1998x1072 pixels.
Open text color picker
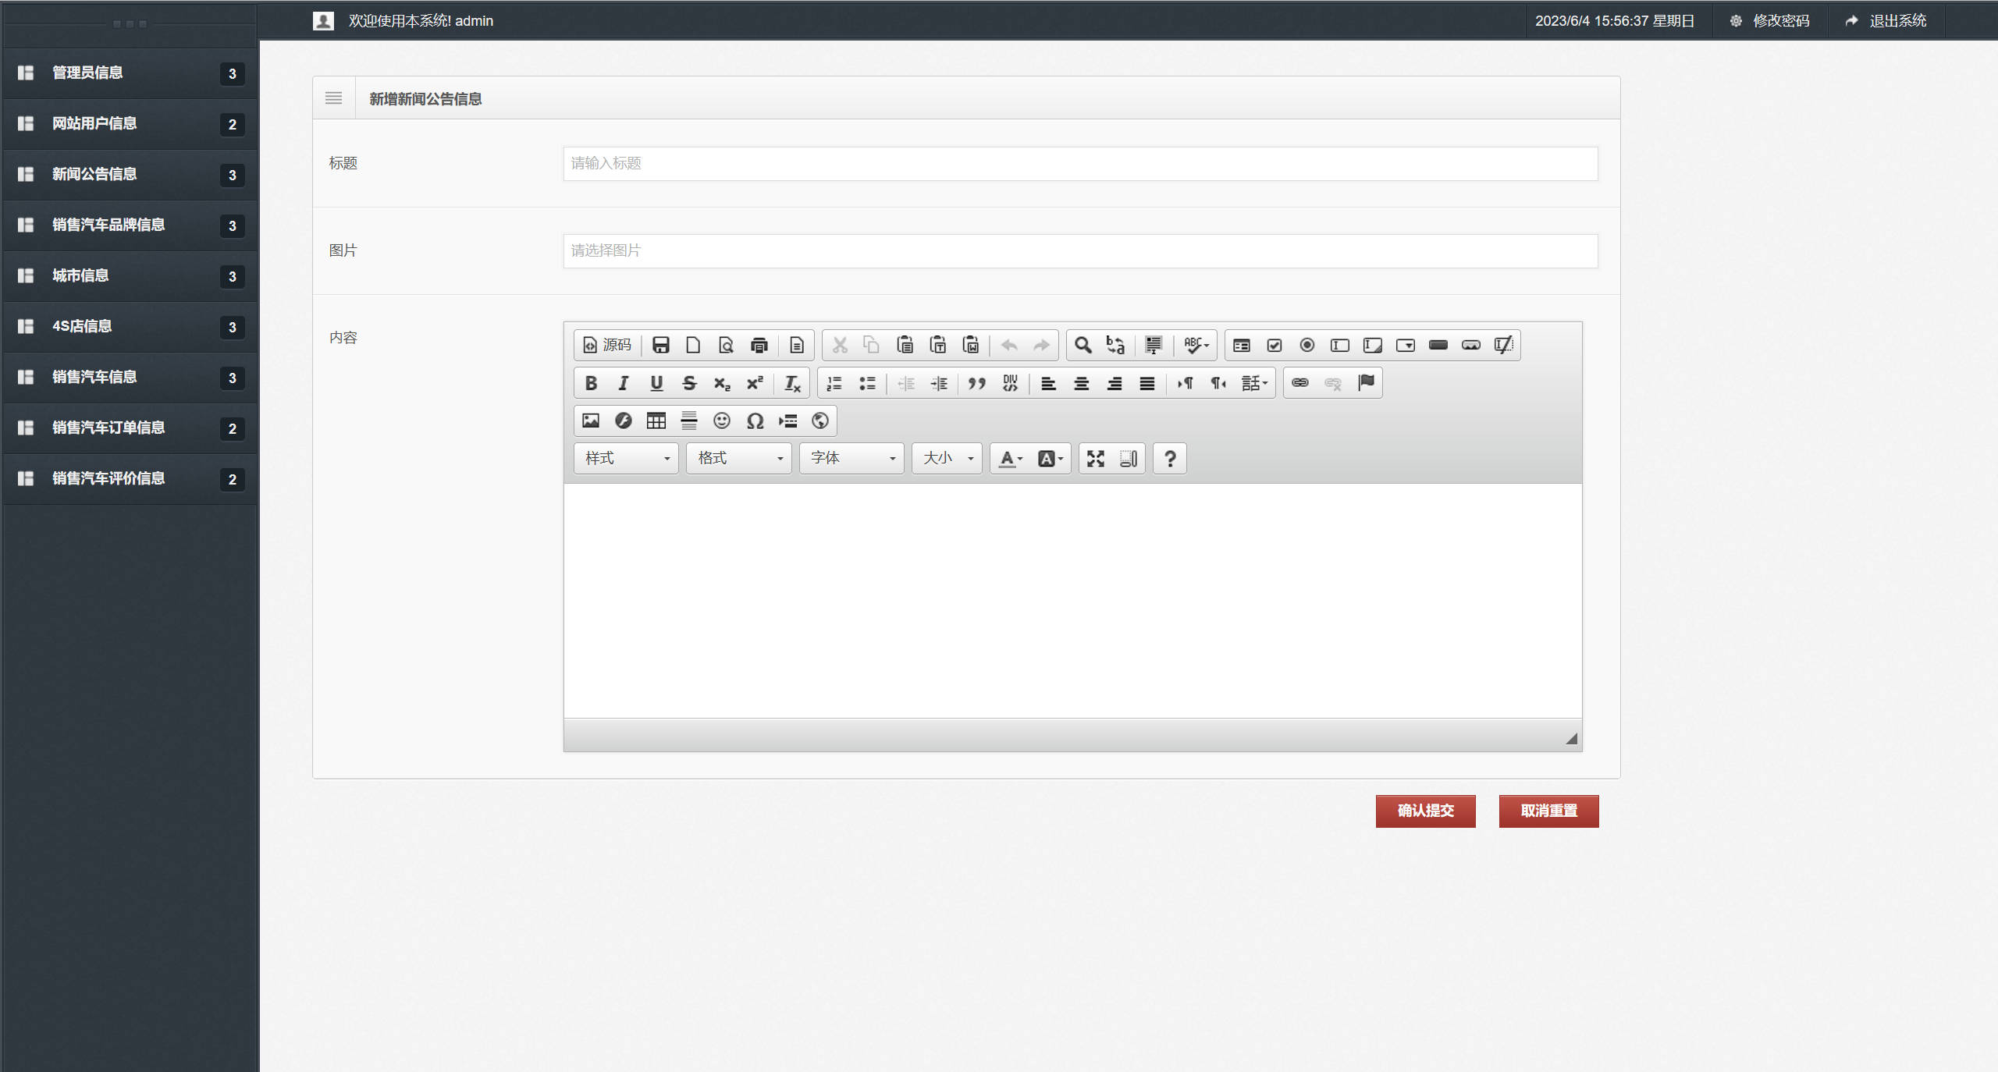coord(1010,459)
